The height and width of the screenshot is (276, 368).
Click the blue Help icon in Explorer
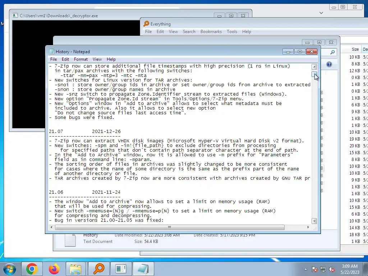329,64
